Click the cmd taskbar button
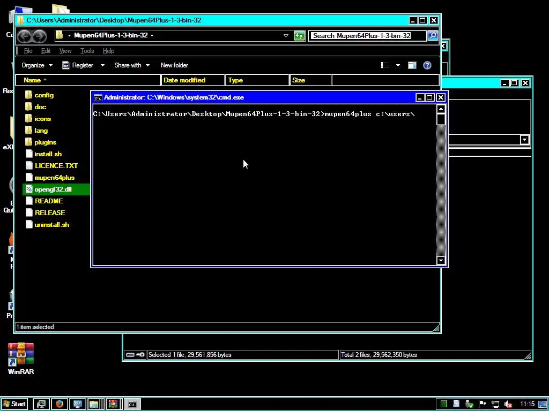Image resolution: width=549 pixels, height=411 pixels. tap(132, 404)
